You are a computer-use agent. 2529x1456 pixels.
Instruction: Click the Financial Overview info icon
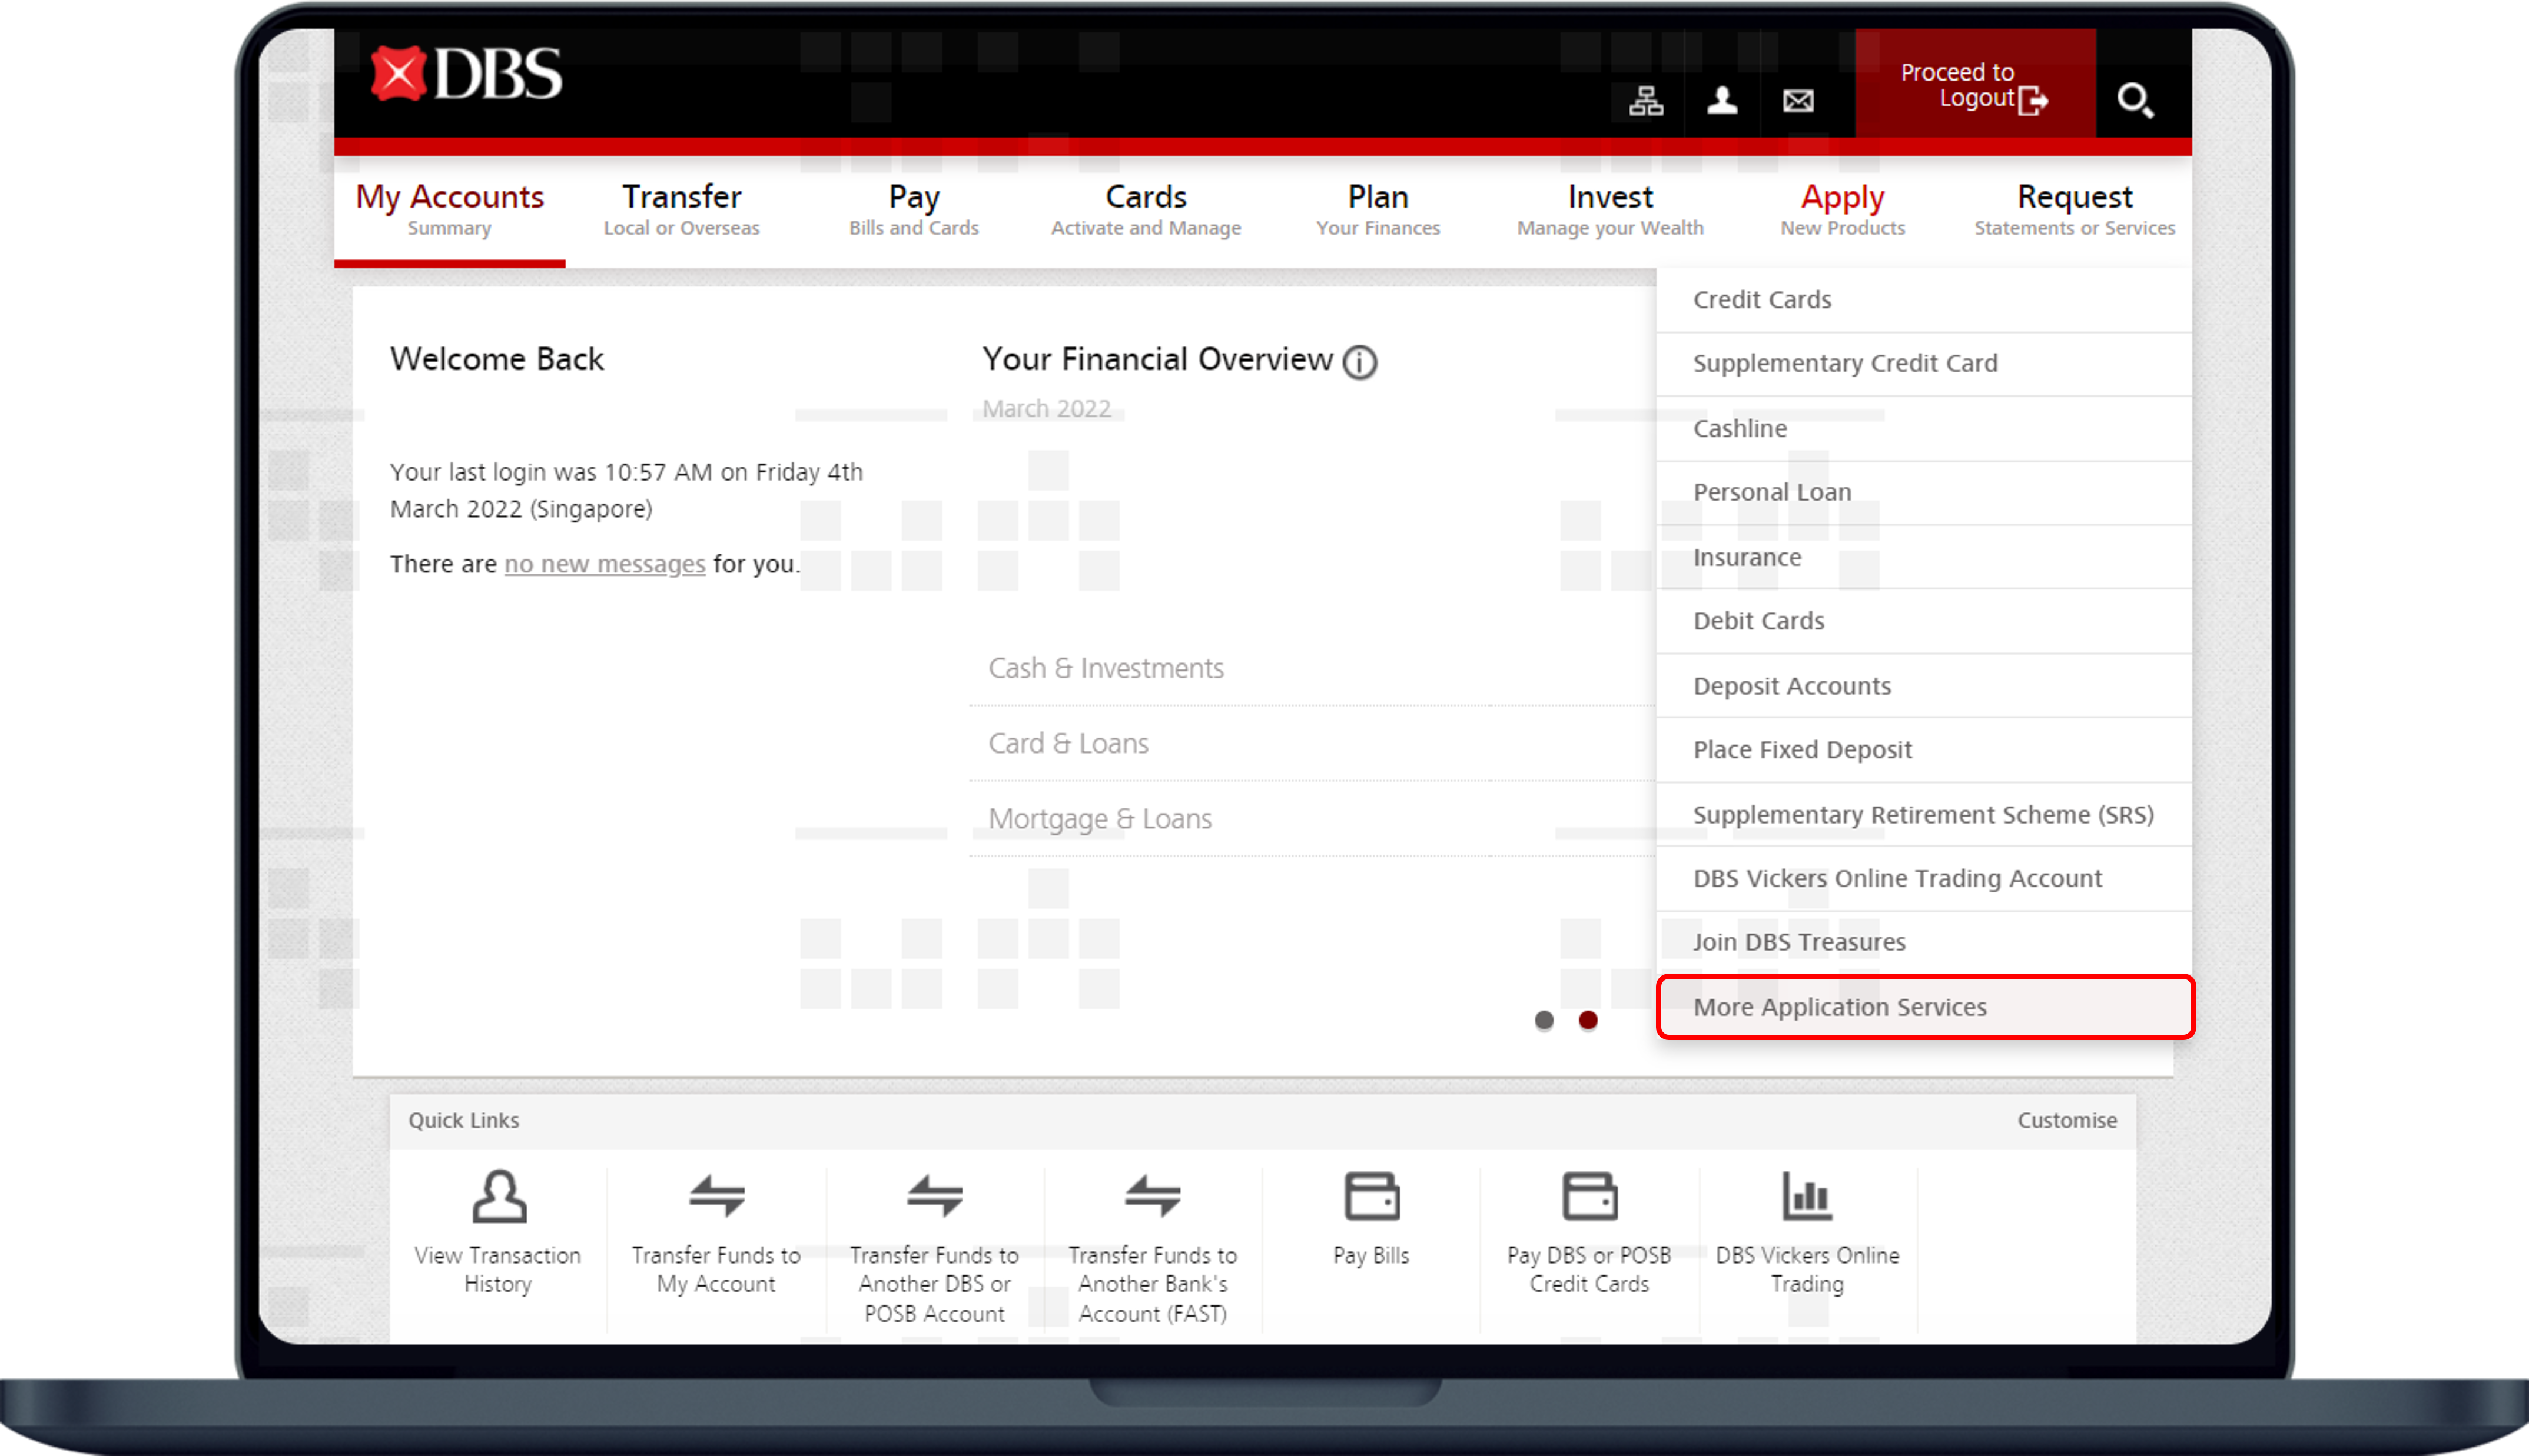(x=1359, y=362)
